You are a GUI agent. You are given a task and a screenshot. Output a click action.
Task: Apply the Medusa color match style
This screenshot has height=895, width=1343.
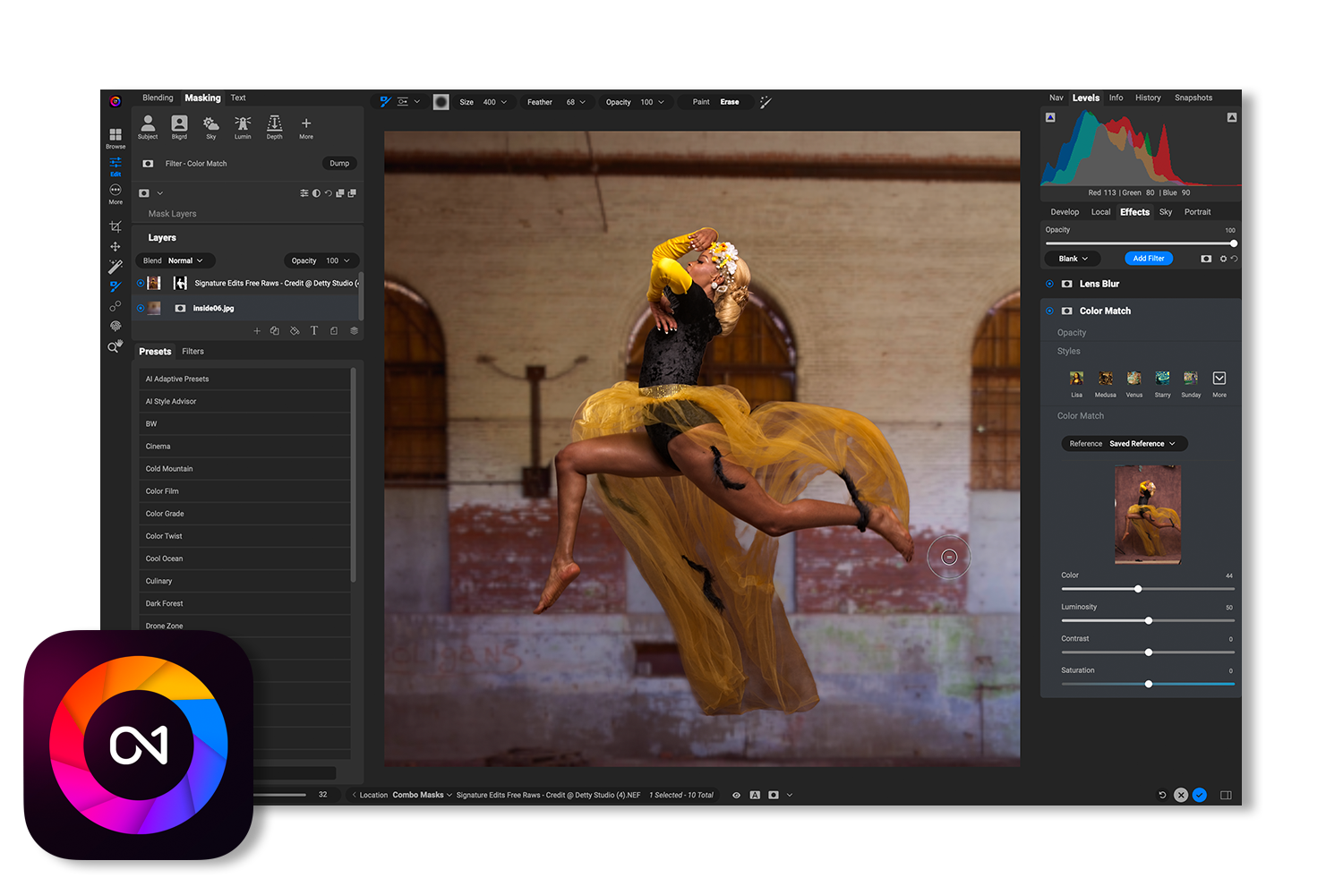tap(1106, 380)
